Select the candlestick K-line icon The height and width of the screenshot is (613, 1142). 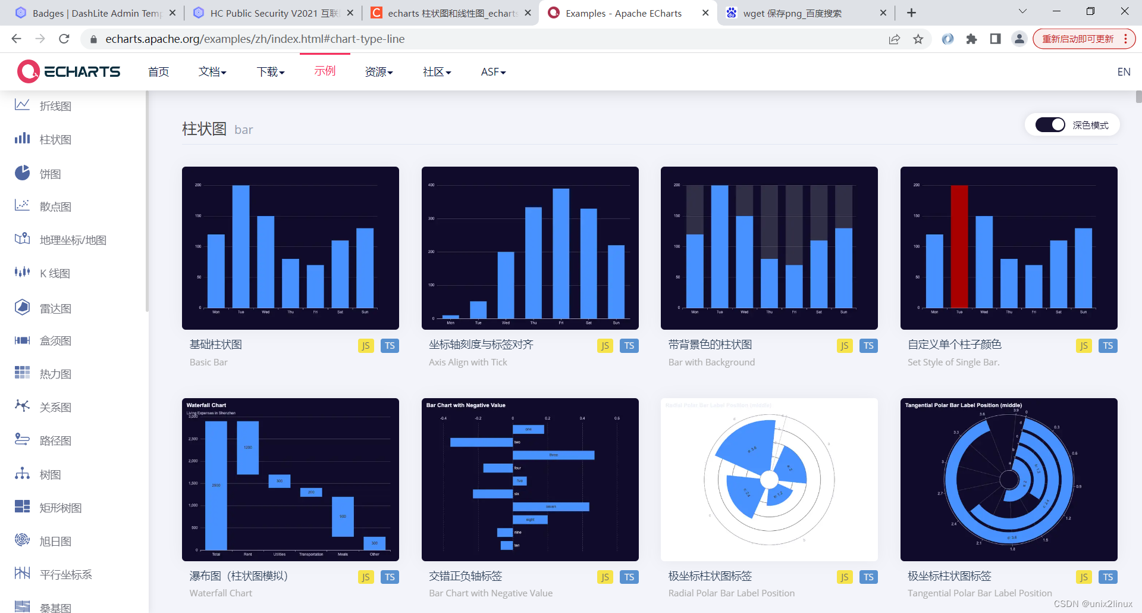tap(22, 272)
